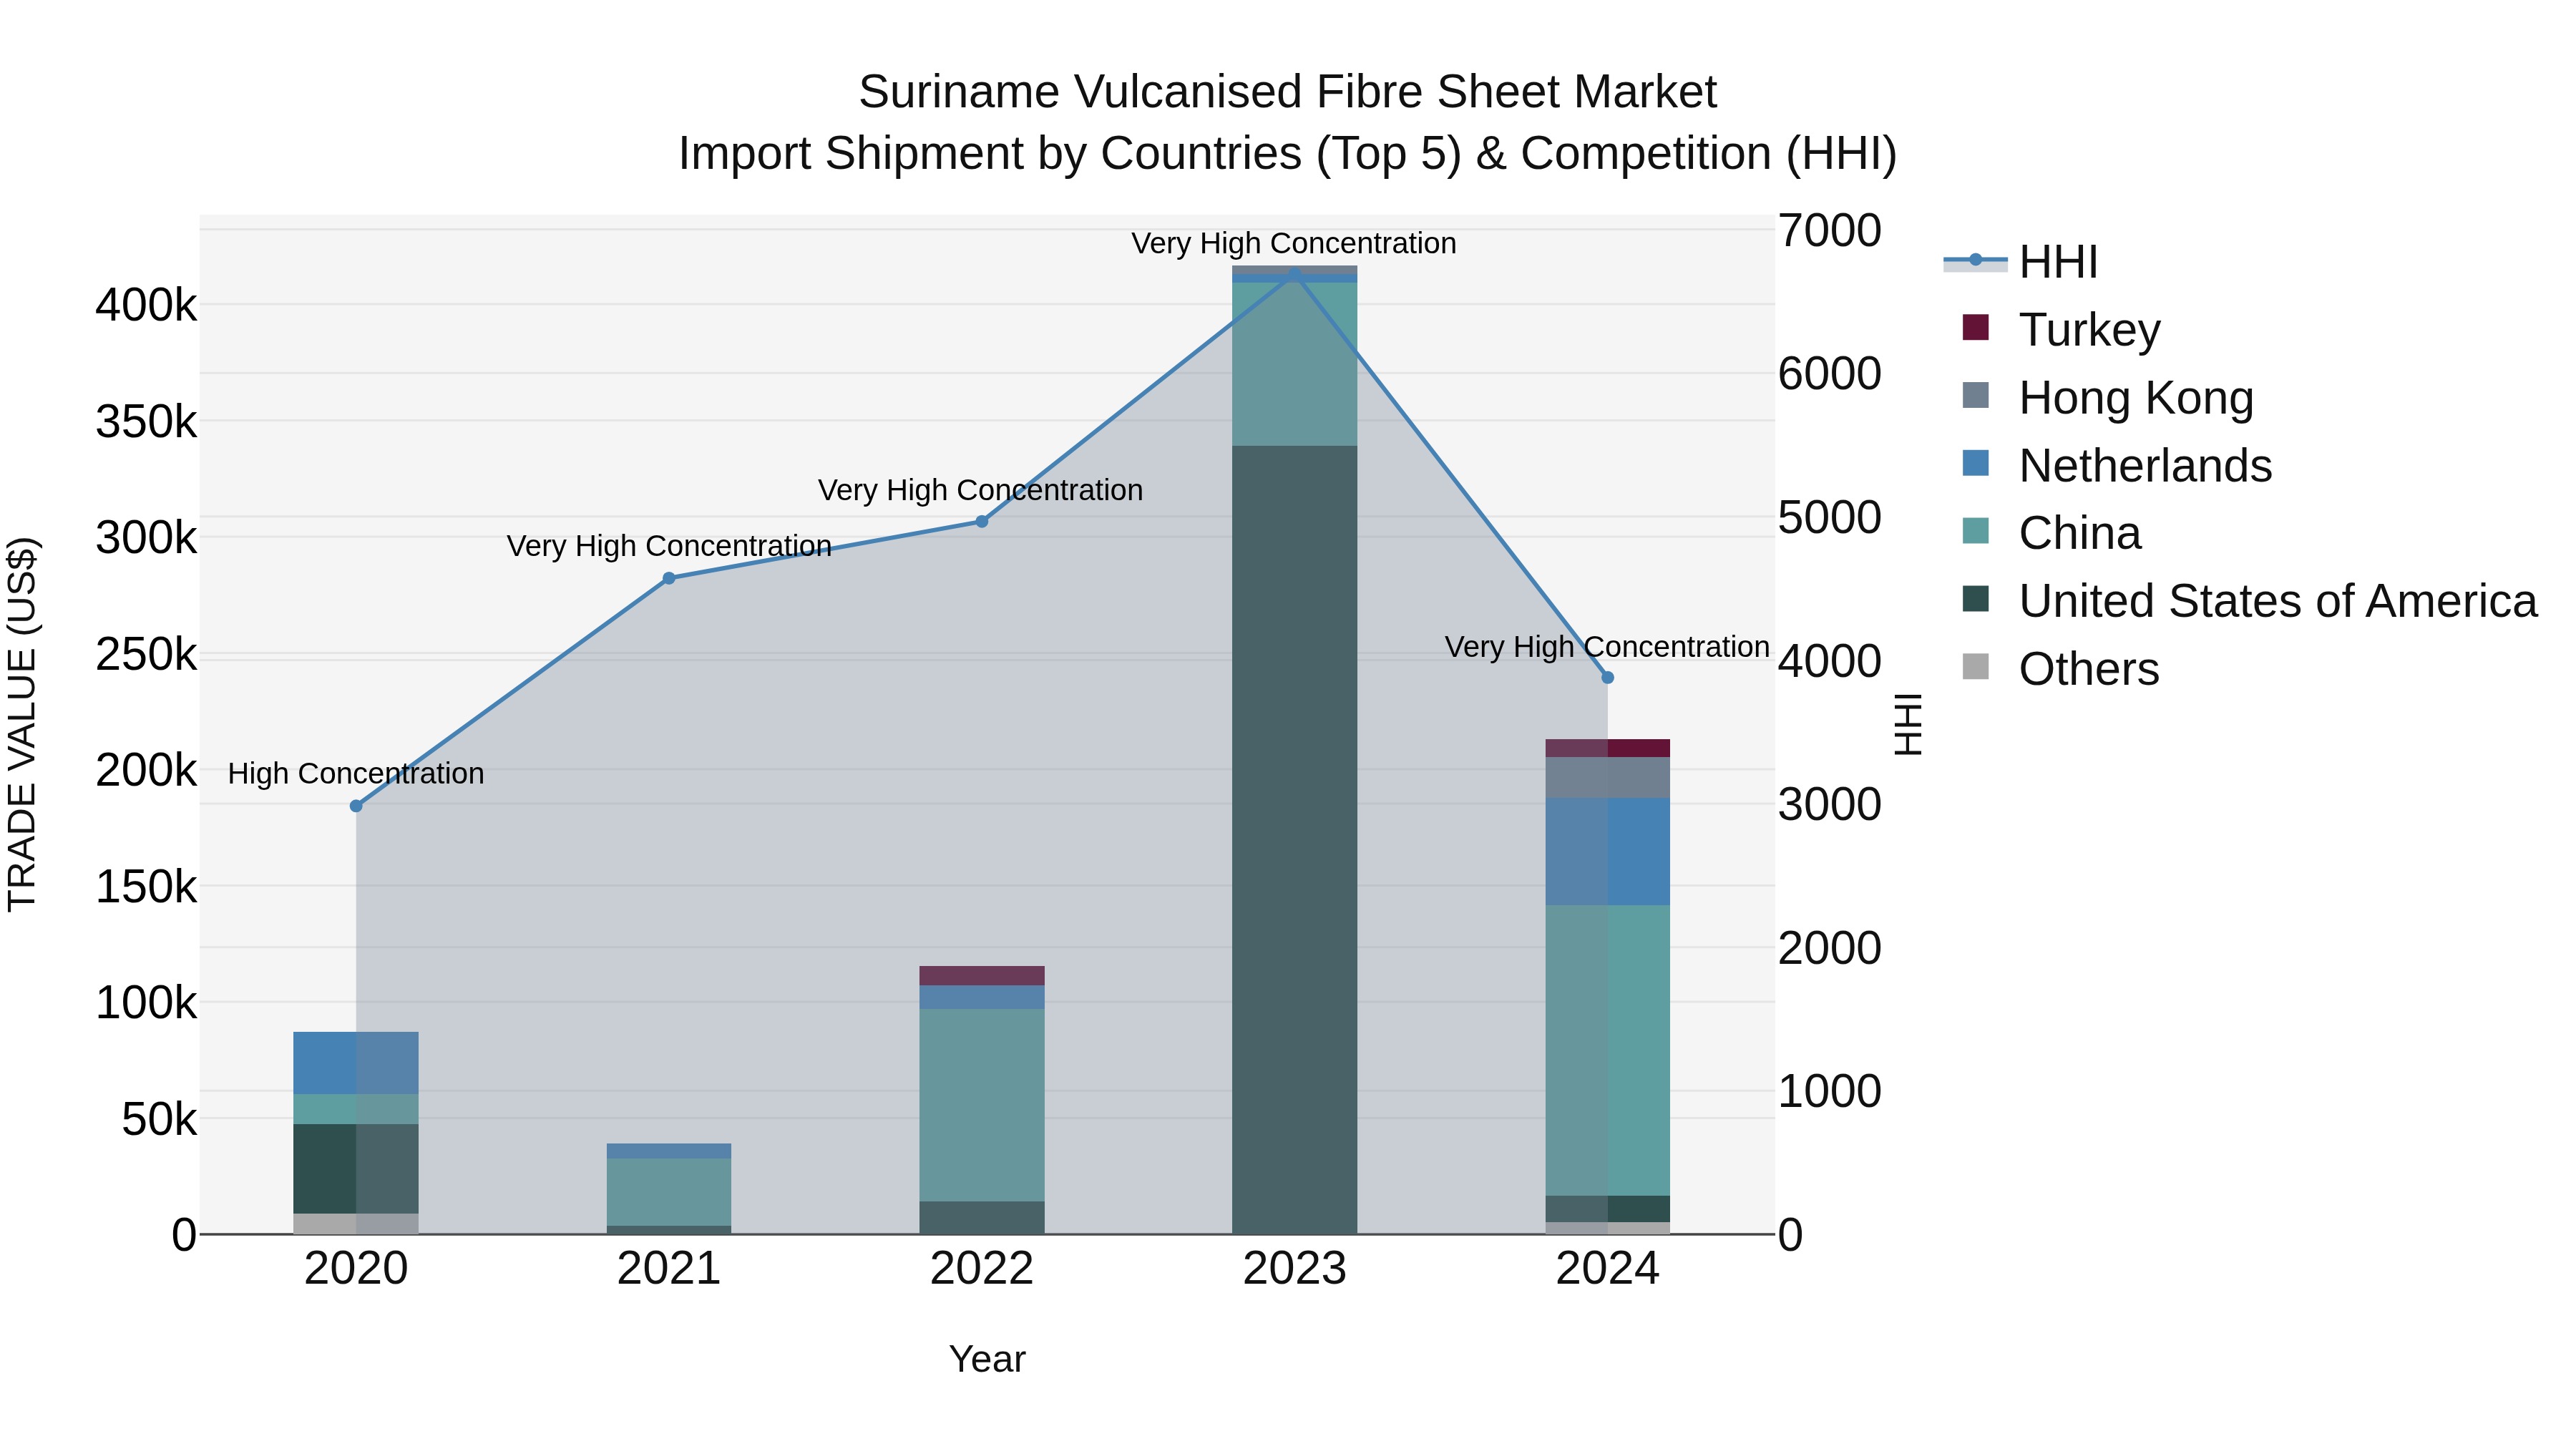This screenshot has height=1449, width=2576.
Task: Click the 2023 United States bar segment
Action: (1295, 840)
